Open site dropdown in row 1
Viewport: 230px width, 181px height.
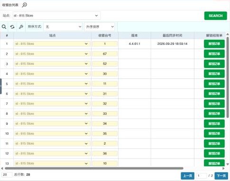tap(52, 44)
